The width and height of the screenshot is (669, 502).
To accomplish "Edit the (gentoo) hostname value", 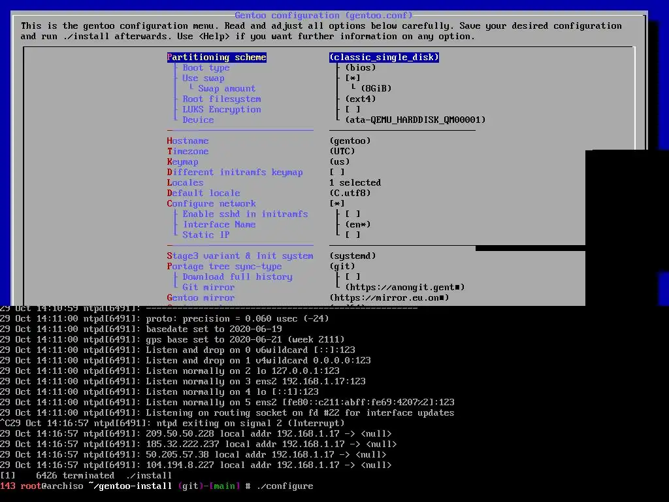I will pos(350,141).
